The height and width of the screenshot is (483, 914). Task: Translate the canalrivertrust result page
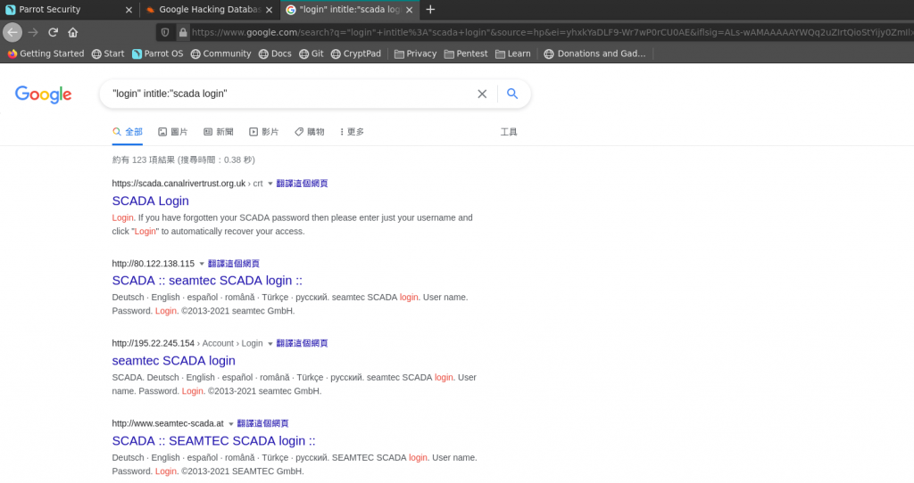click(302, 184)
